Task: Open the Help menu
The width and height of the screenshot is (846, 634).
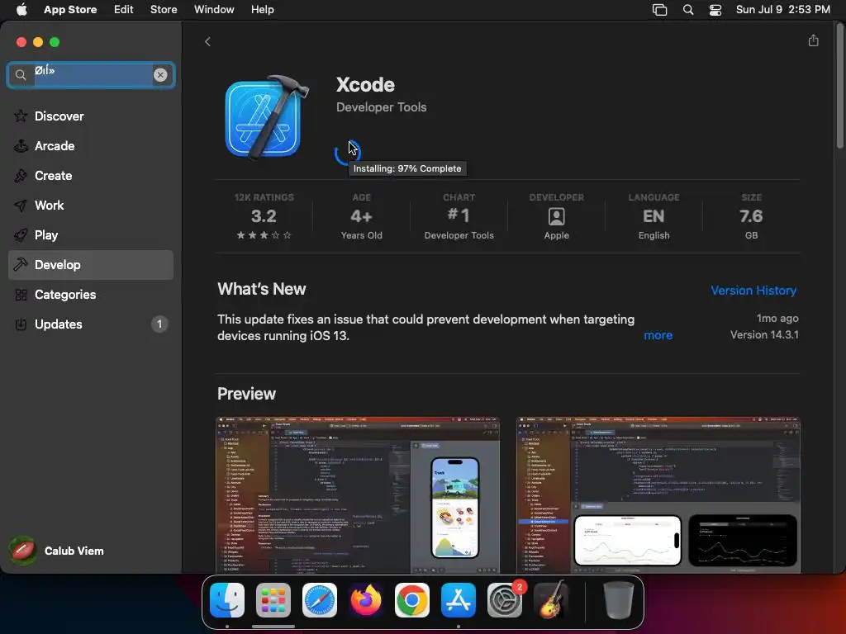Action: click(x=262, y=9)
